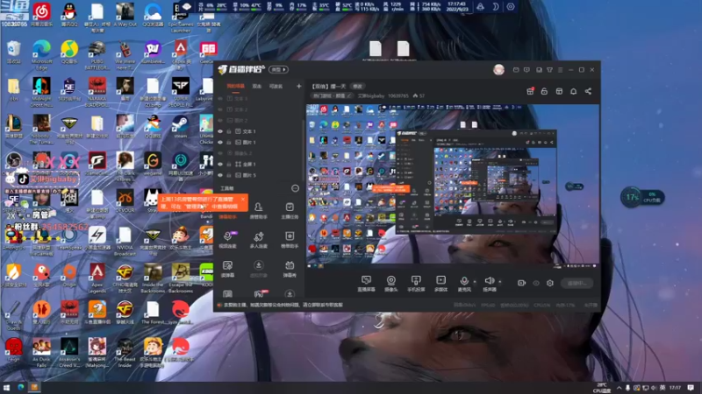The width and height of the screenshot is (702, 394).
Task: Expand speaker options arrow
Action: (x=499, y=282)
